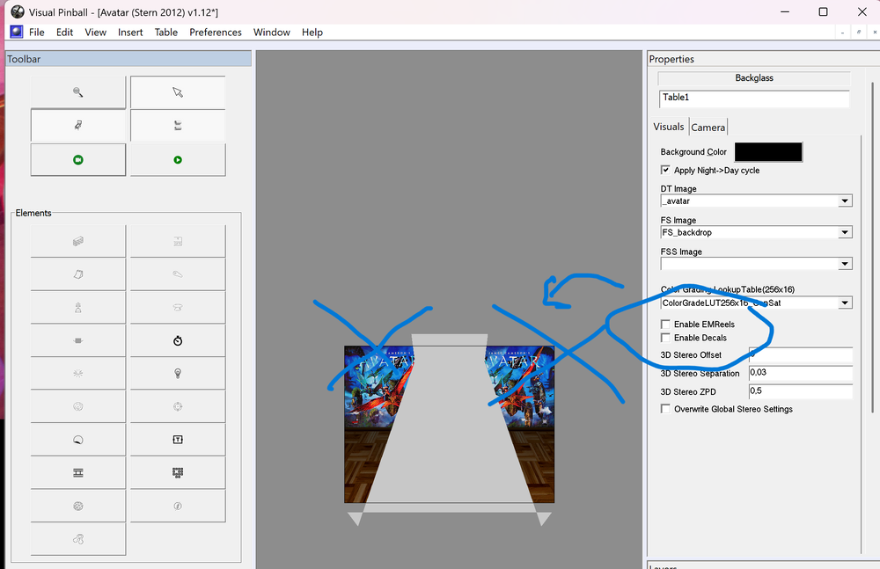The width and height of the screenshot is (880, 569).
Task: Insert an EM Reel element
Action: pyautogui.click(x=78, y=473)
